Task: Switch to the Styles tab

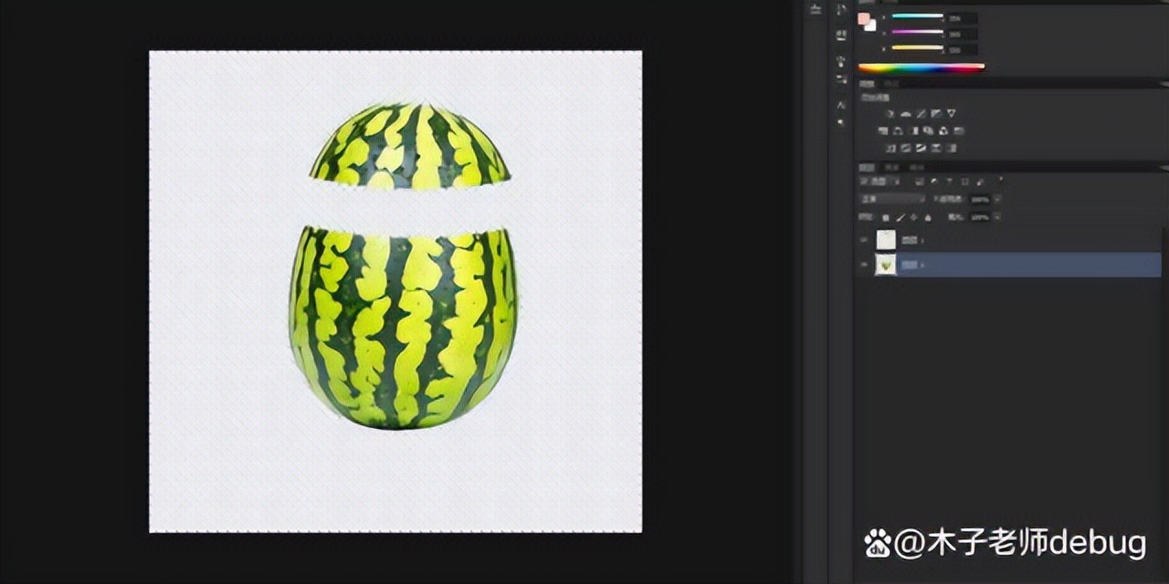Action: [891, 83]
